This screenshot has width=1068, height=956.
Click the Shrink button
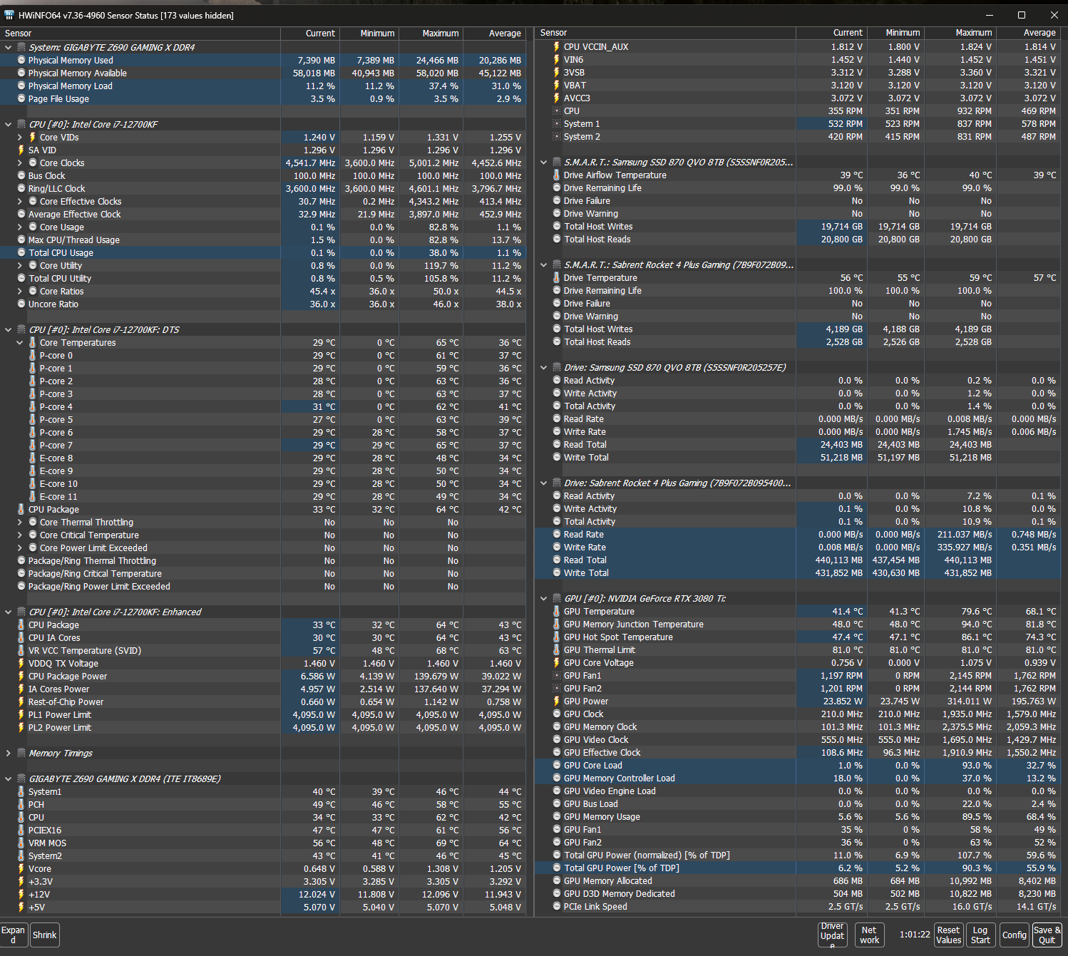point(45,935)
